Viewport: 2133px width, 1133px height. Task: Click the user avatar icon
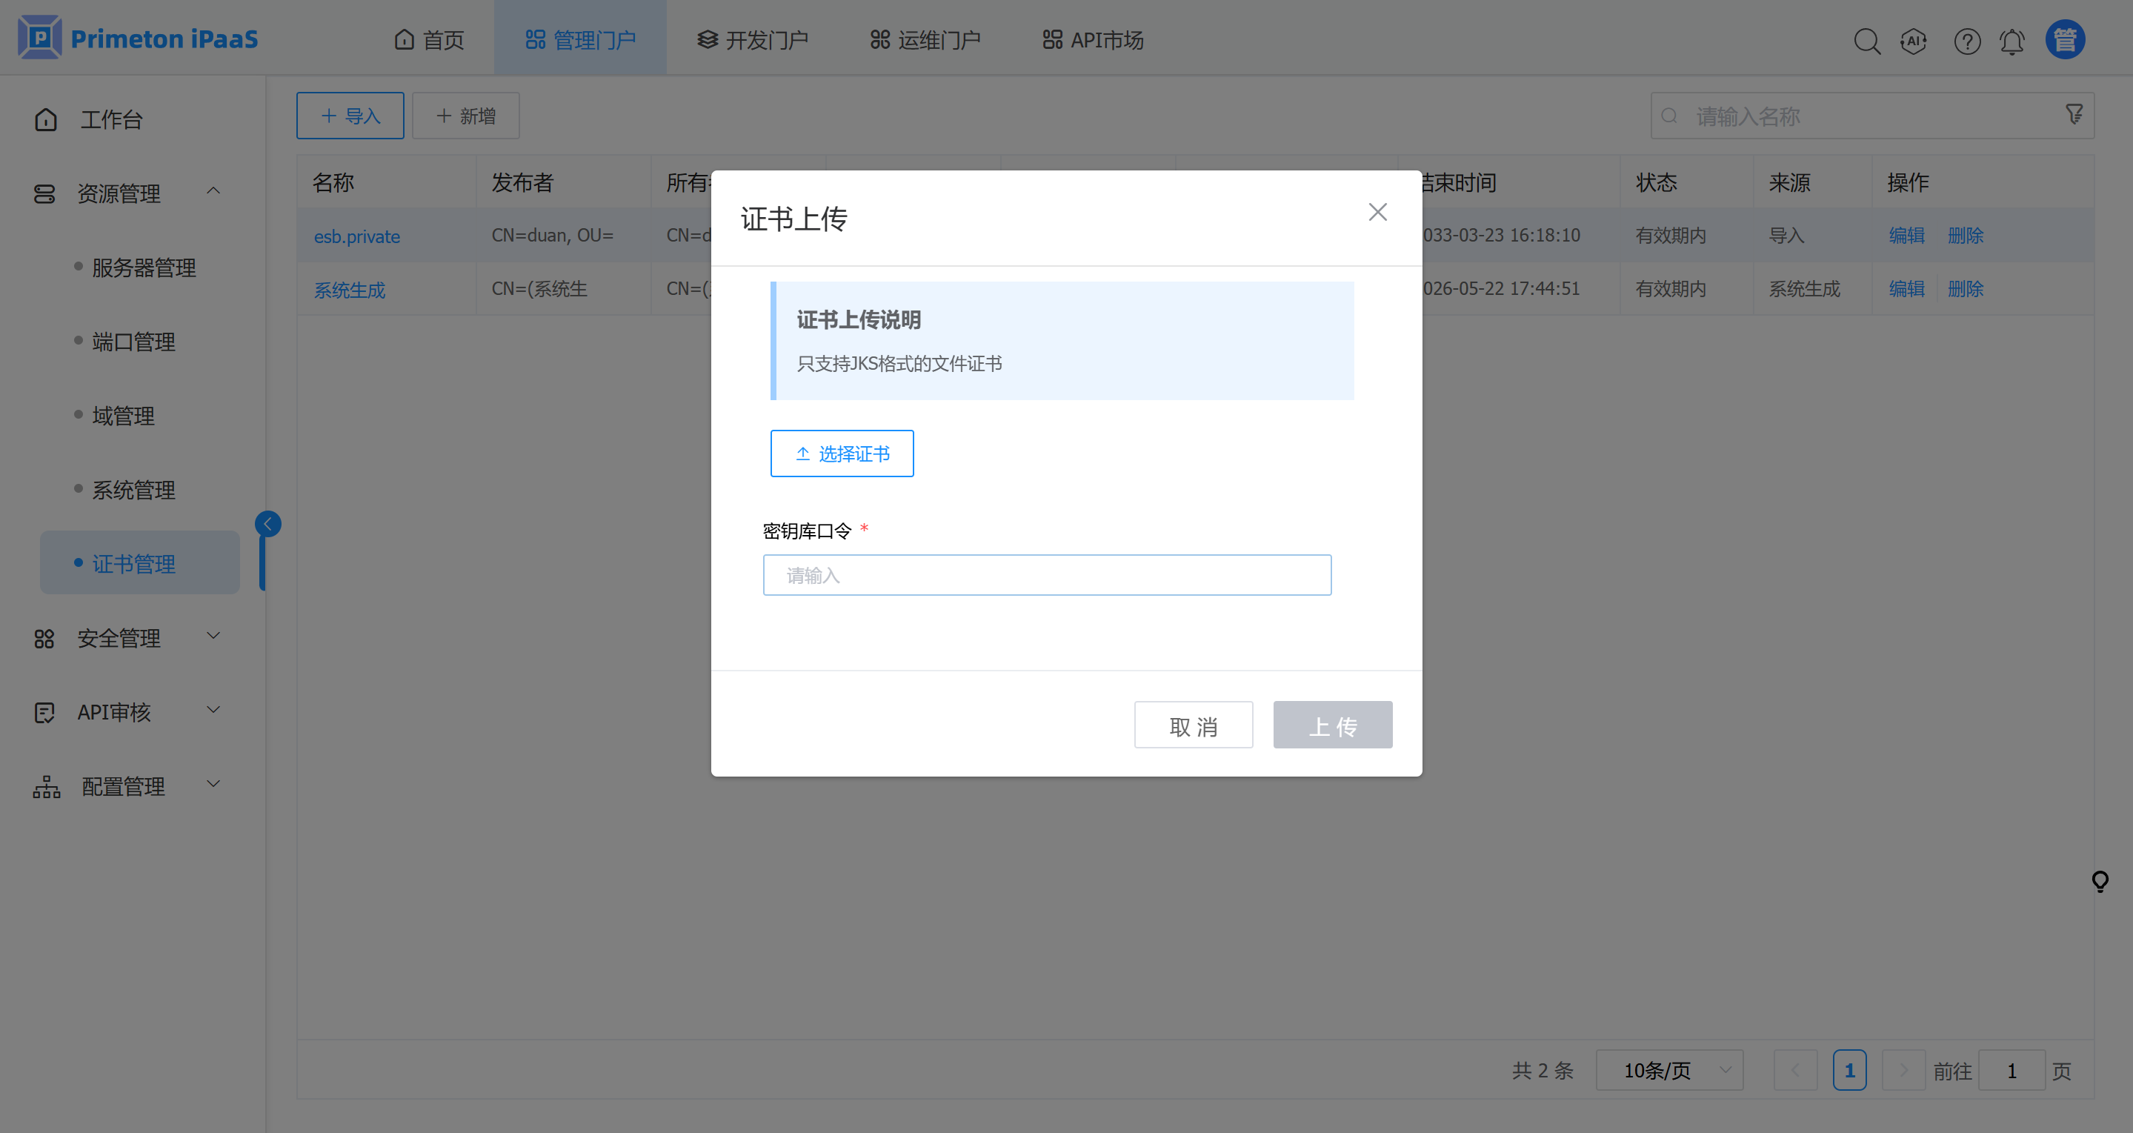2064,39
